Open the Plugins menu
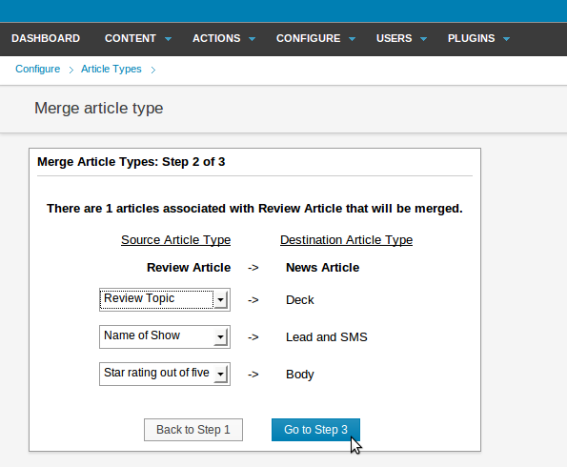The height and width of the screenshot is (467, 567). [x=471, y=38]
